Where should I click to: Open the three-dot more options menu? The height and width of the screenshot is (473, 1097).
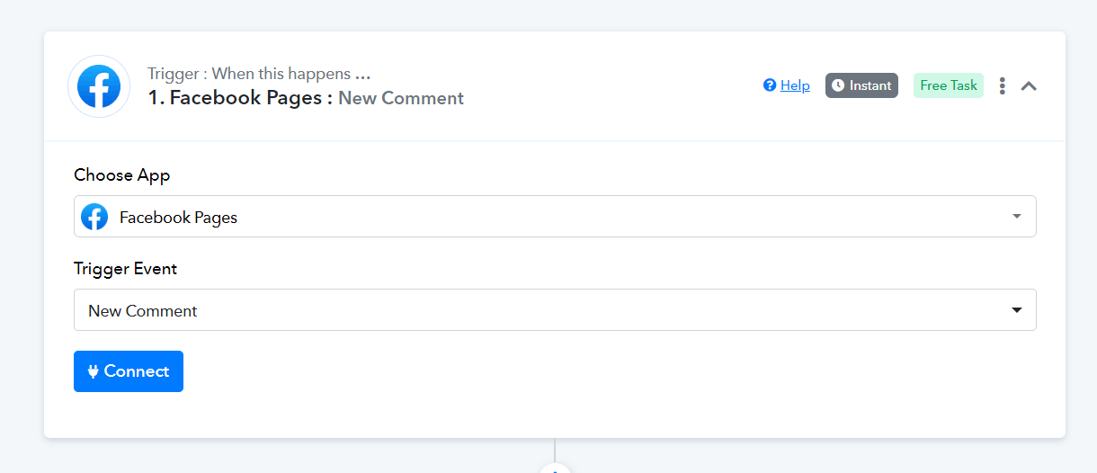tap(1002, 85)
